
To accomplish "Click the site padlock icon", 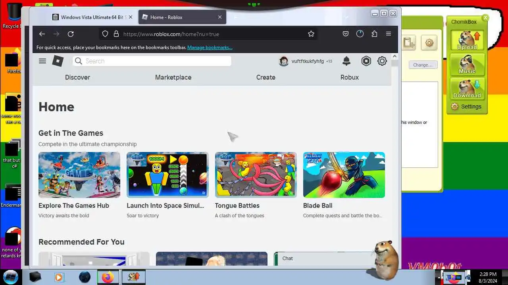I will tap(116, 34).
